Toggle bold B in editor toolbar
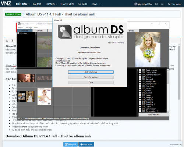The image size is (184, 147). pos(13,41)
